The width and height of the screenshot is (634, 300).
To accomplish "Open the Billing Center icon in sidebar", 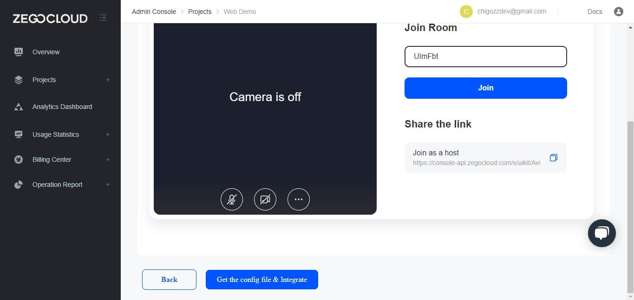I will point(19,159).
